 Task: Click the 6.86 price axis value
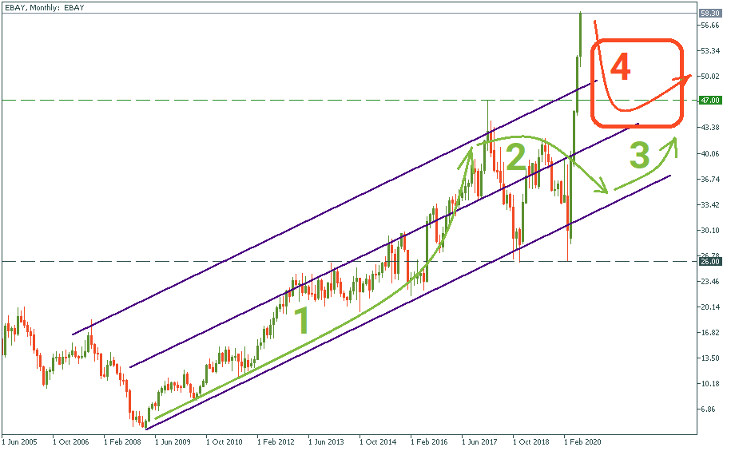click(x=707, y=409)
